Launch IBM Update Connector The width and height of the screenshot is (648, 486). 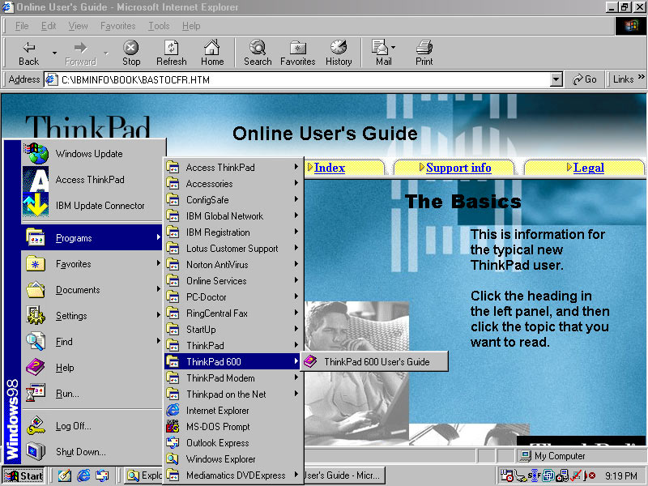click(94, 206)
